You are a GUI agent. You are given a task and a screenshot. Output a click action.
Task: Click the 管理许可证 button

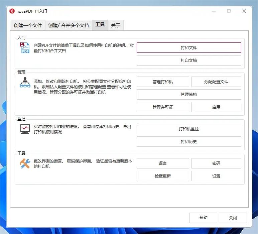tap(163, 107)
